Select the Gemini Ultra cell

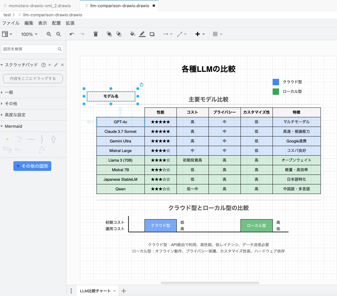pos(120,141)
